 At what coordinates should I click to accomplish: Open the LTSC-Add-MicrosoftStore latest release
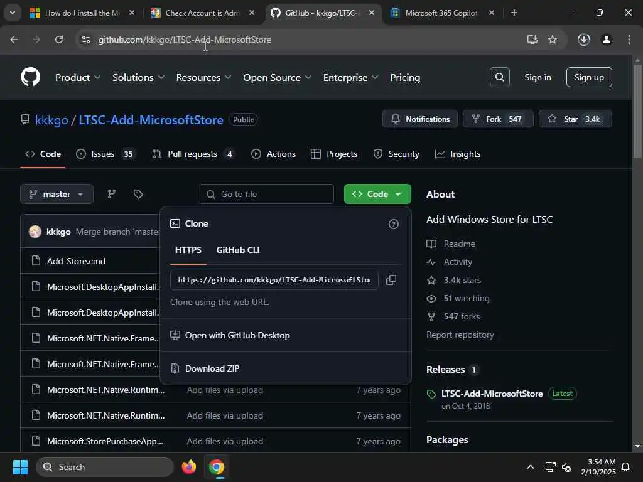(x=492, y=394)
